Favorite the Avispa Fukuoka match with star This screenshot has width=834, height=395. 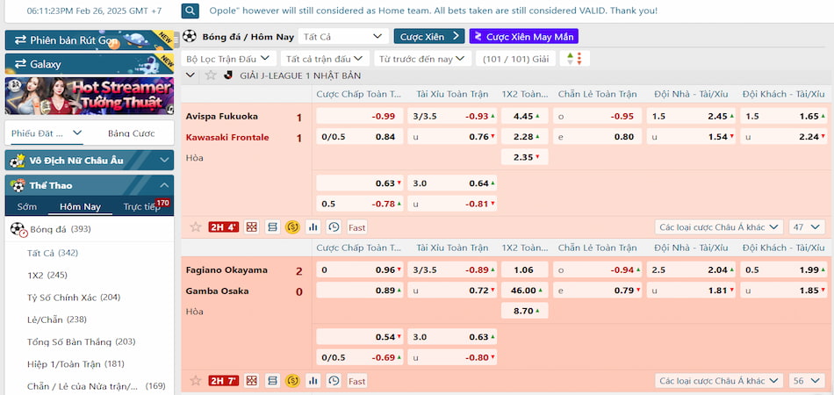(x=195, y=227)
